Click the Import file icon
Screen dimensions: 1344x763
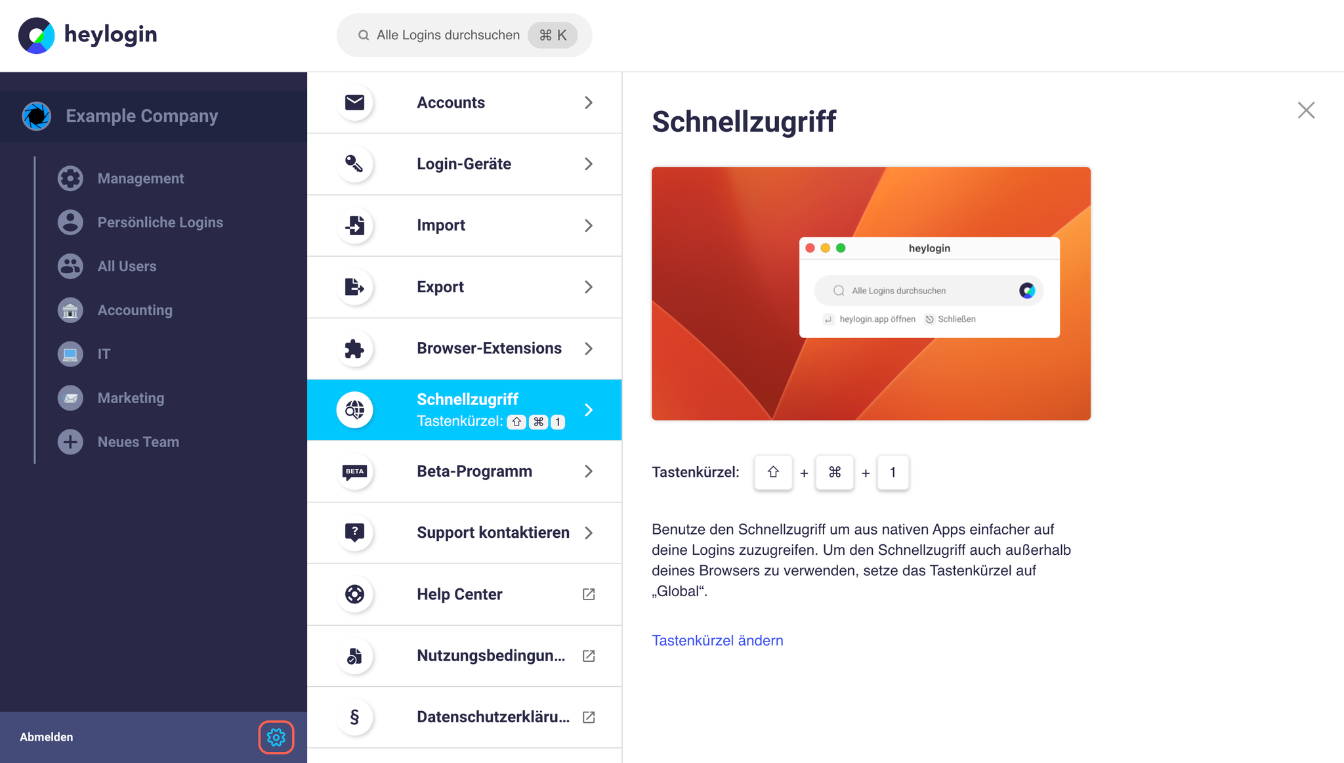coord(355,226)
